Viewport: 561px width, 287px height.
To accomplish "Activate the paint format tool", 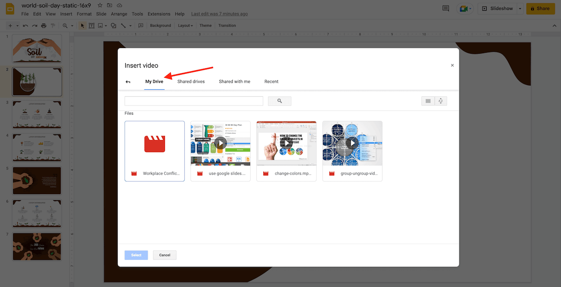I will coord(53,26).
